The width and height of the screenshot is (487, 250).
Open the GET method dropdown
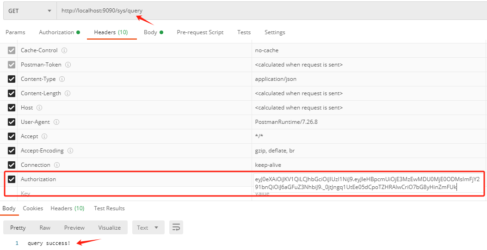[30, 11]
